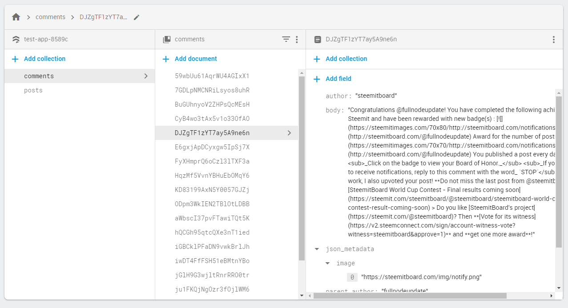This screenshot has width=568, height=308.
Task: Open the filter icon in comments panel
Action: pos(286,39)
